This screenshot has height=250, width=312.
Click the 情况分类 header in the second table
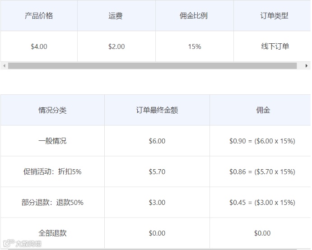[52, 110]
